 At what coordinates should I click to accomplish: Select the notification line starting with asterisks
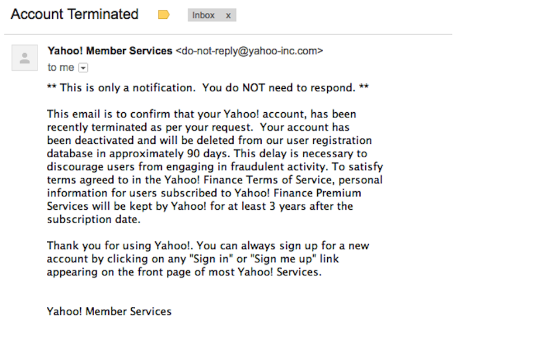click(x=207, y=87)
